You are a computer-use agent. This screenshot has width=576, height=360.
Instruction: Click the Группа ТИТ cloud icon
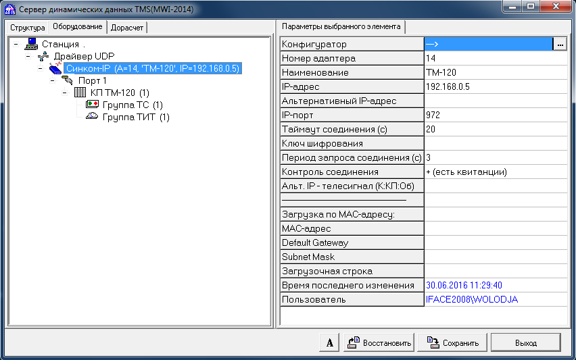[92, 117]
